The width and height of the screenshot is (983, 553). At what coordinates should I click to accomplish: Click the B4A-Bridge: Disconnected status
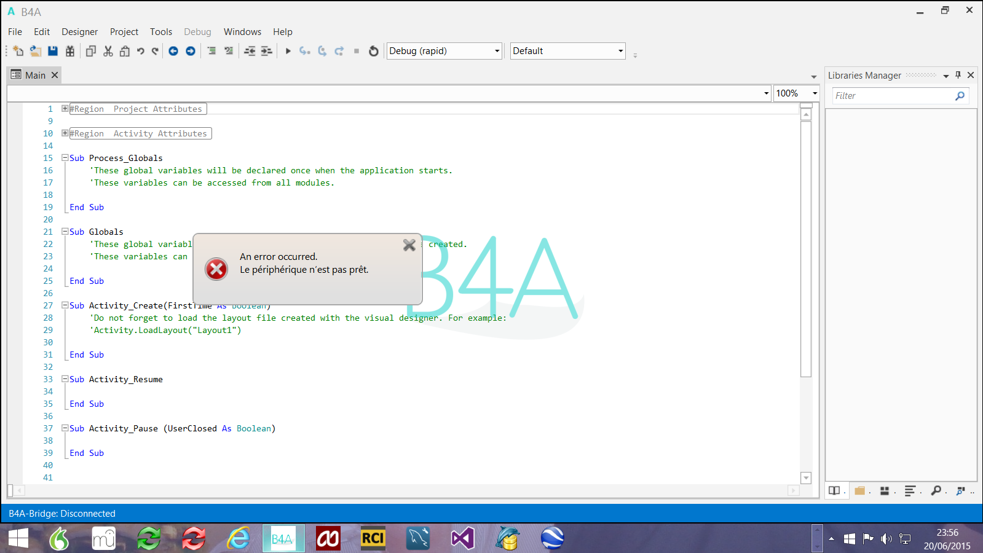tap(62, 514)
